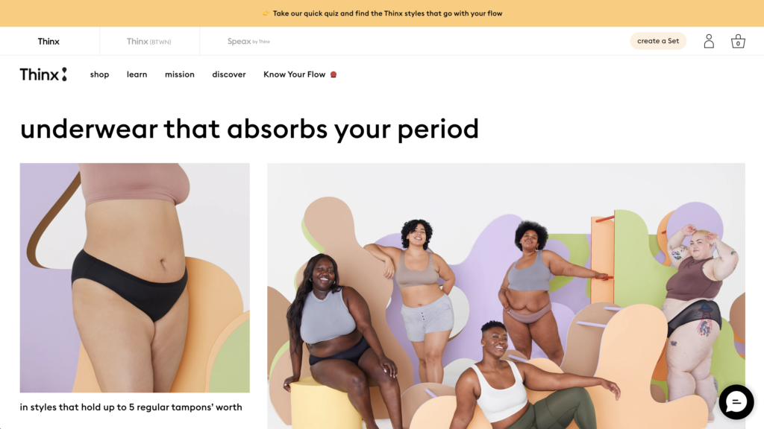Switch to the Thinx brand tab
This screenshot has width=764, height=429.
click(x=48, y=42)
